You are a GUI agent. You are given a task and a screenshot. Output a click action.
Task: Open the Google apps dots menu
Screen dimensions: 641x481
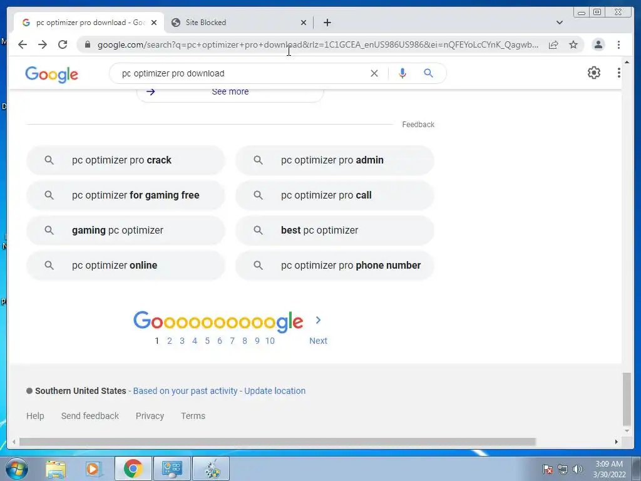(619, 73)
